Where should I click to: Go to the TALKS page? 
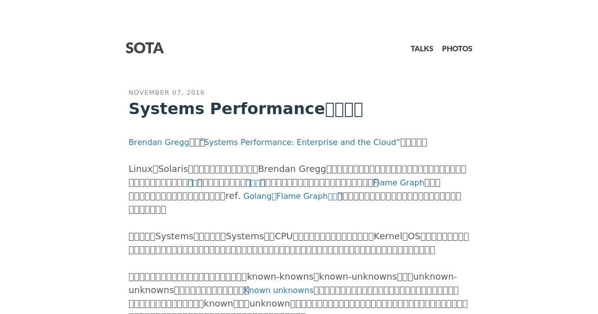422,49
